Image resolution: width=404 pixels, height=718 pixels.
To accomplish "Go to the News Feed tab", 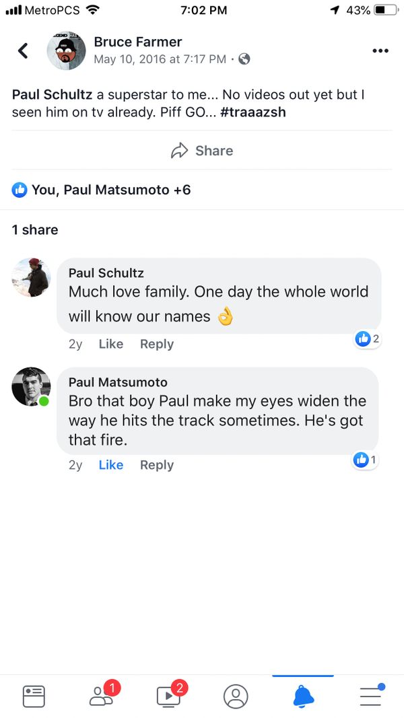I will click(34, 696).
